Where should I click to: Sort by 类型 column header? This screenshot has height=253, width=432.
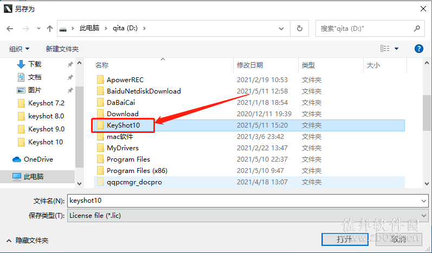click(x=308, y=65)
